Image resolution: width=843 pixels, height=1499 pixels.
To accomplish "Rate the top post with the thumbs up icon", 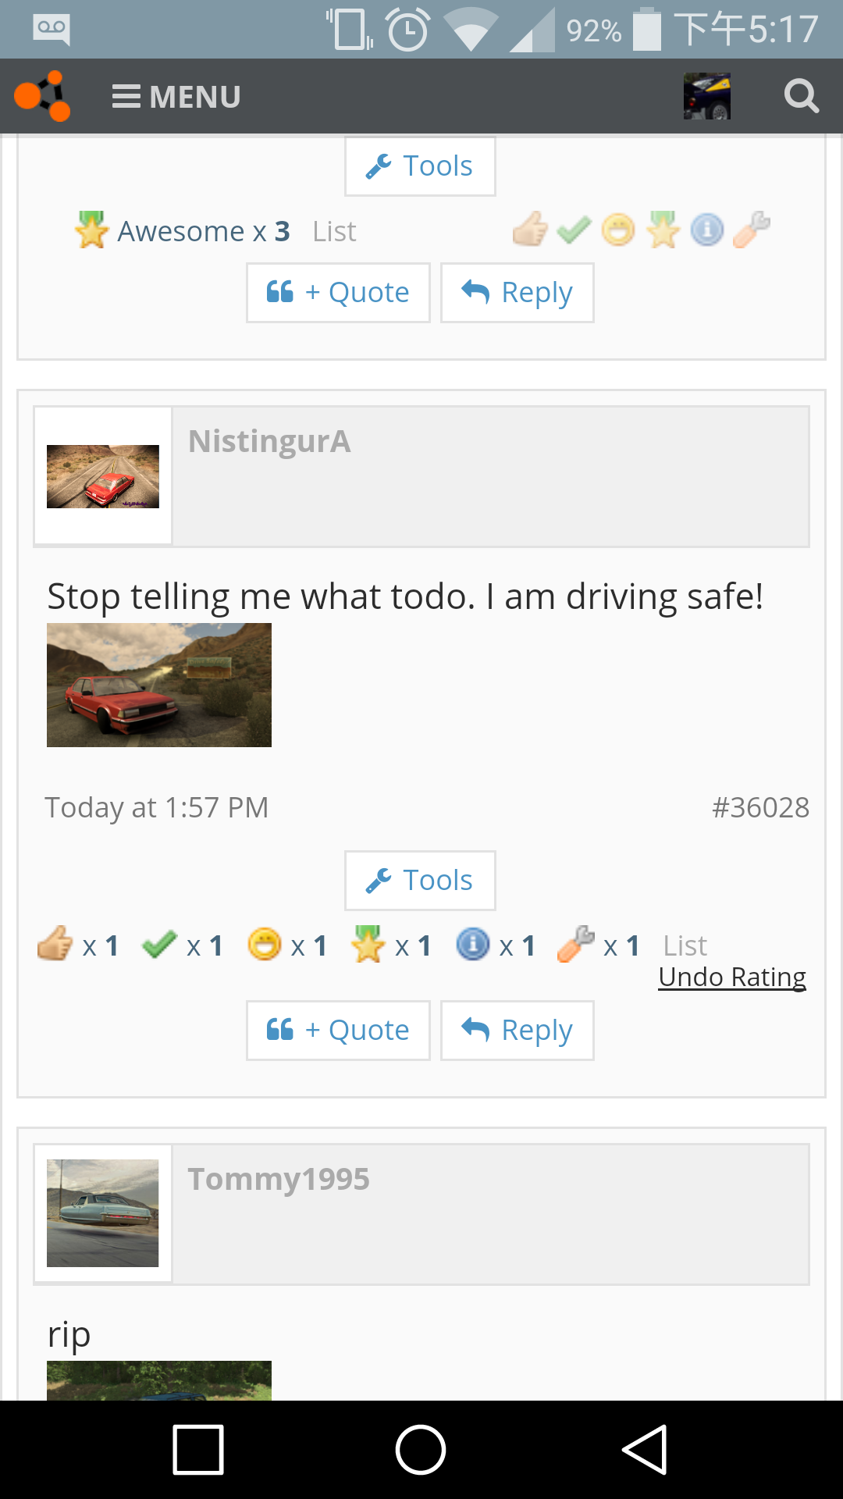I will (530, 230).
